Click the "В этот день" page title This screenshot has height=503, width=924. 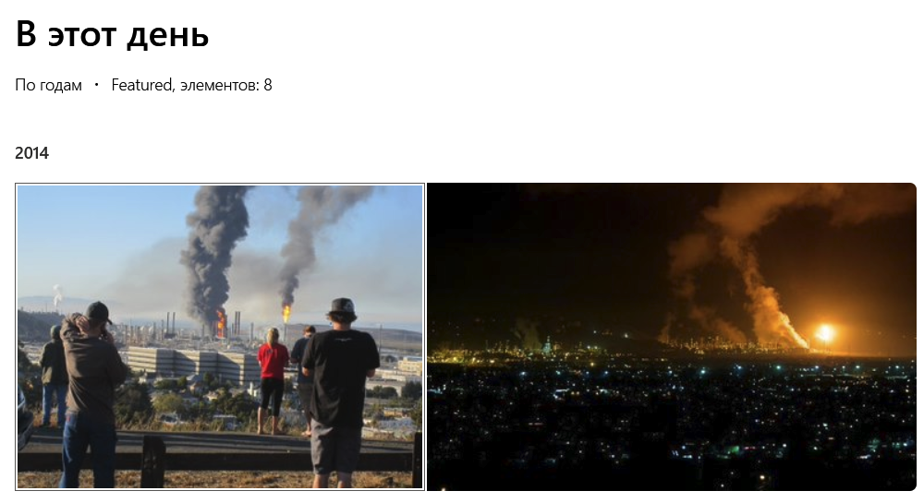pos(112,34)
